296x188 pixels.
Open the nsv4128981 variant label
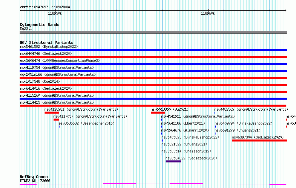(x=81, y=109)
